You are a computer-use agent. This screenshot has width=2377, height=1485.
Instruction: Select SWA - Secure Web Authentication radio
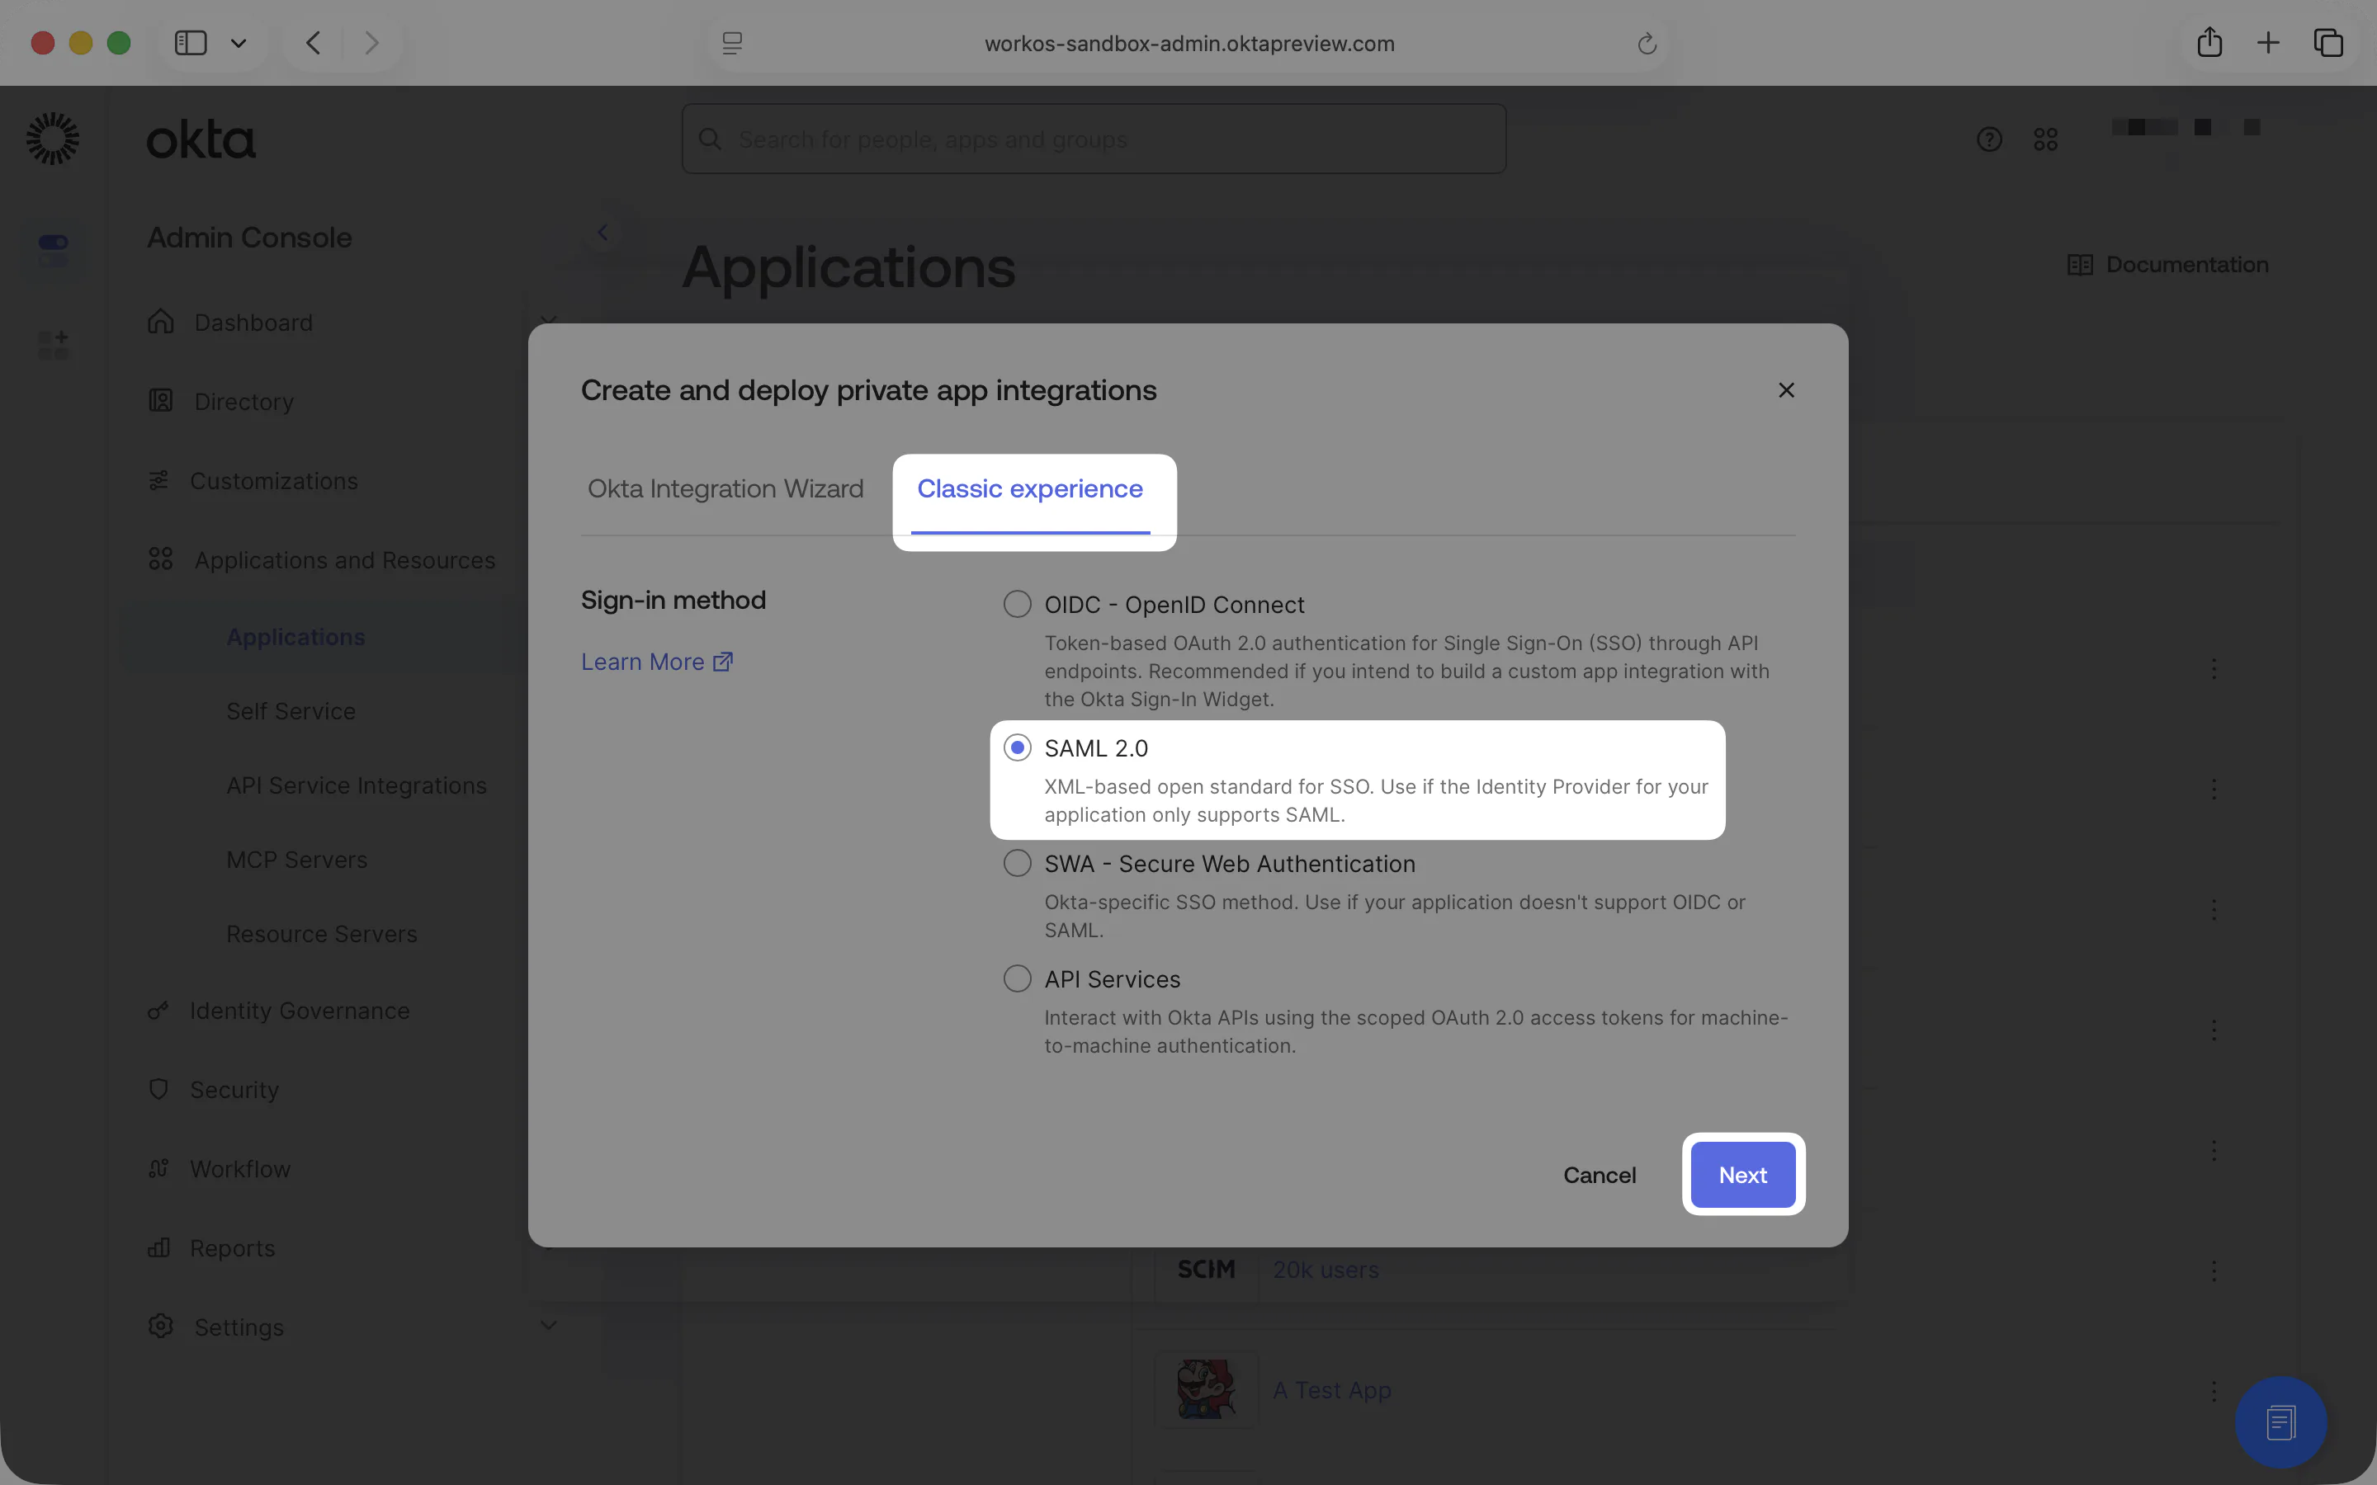pos(1017,863)
